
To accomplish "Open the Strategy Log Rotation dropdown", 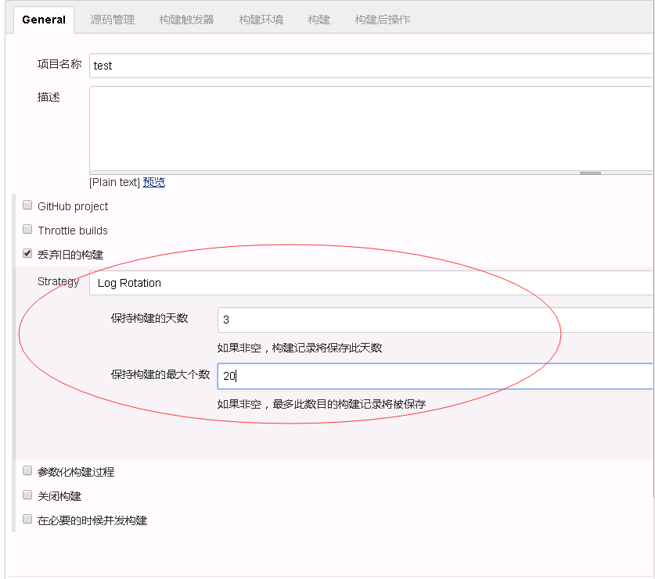I will point(371,283).
